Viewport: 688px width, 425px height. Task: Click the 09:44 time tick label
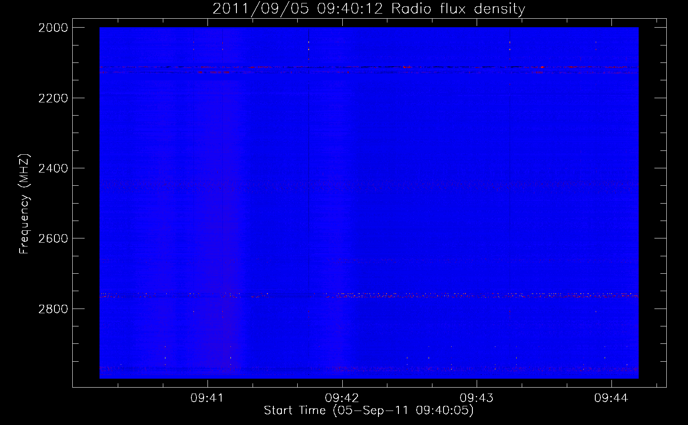click(611, 398)
